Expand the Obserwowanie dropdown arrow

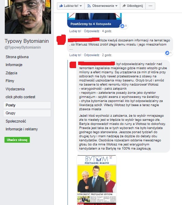[x=117, y=6]
